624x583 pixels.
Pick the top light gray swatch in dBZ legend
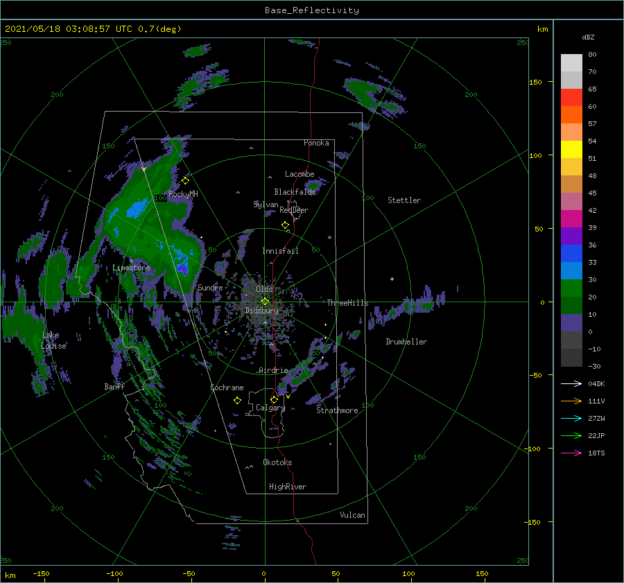pos(571,63)
